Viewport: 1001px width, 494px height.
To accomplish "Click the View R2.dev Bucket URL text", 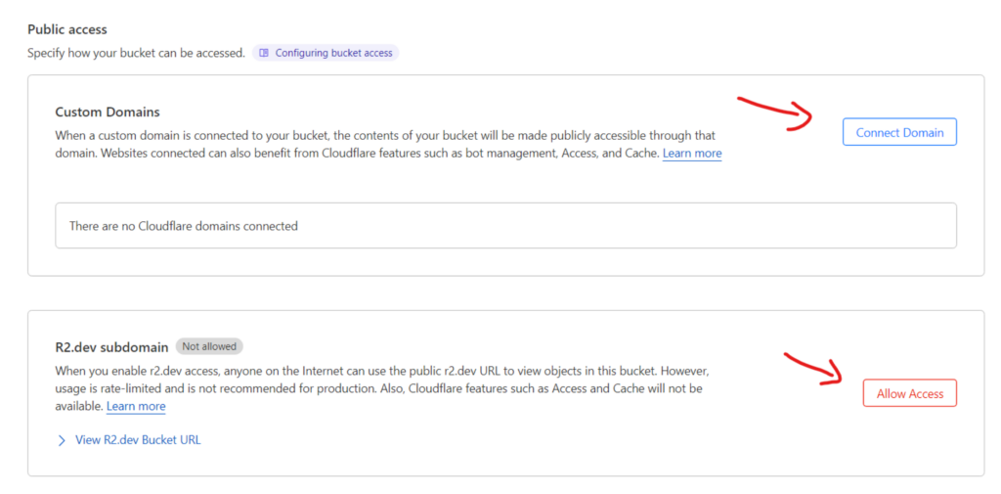I will click(x=138, y=440).
